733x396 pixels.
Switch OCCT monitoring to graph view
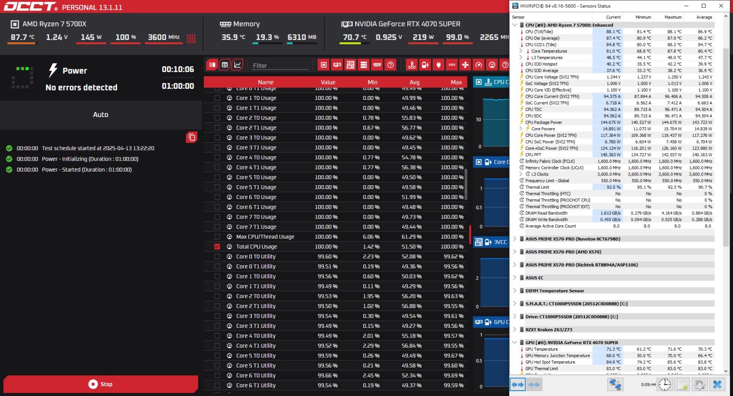[x=237, y=65]
